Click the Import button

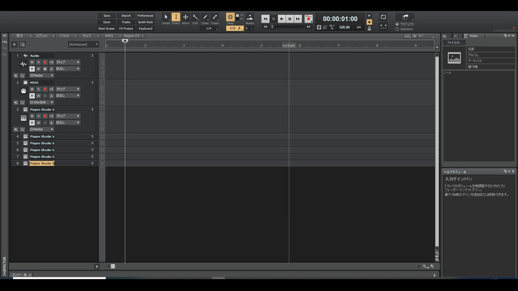[x=126, y=16]
